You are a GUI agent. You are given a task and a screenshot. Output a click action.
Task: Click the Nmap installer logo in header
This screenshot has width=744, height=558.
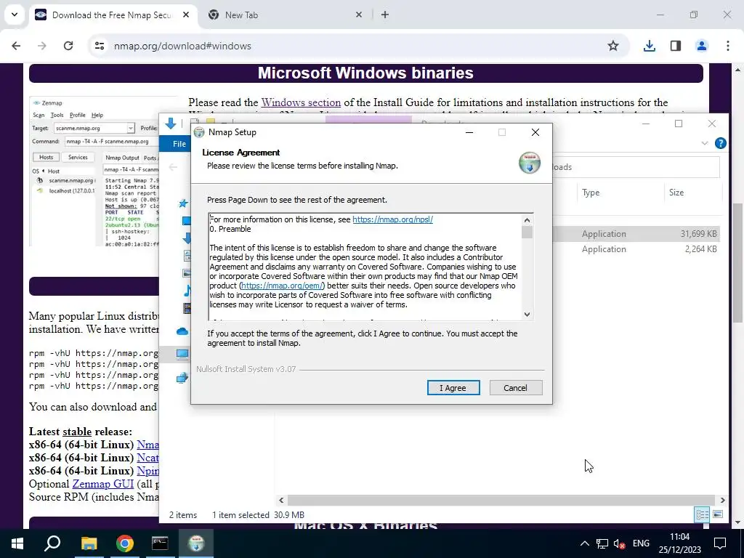pyautogui.click(x=529, y=162)
